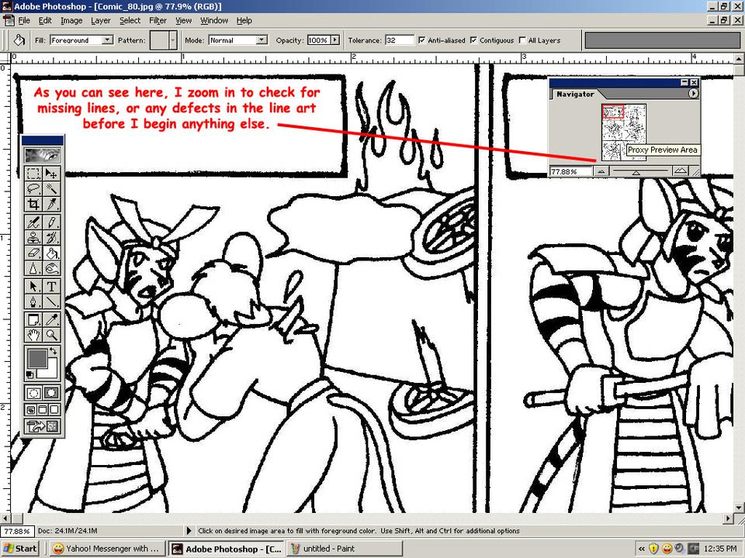
Task: Enable the All Layers checkbox
Action: tap(522, 40)
